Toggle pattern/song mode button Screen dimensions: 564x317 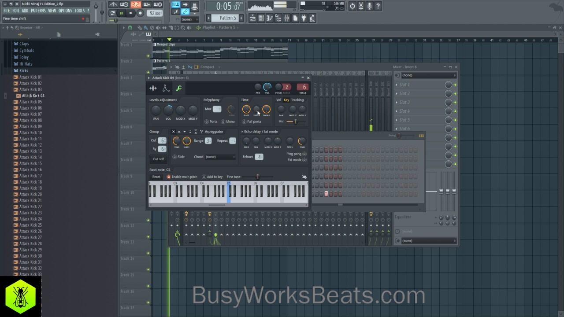pos(112,13)
